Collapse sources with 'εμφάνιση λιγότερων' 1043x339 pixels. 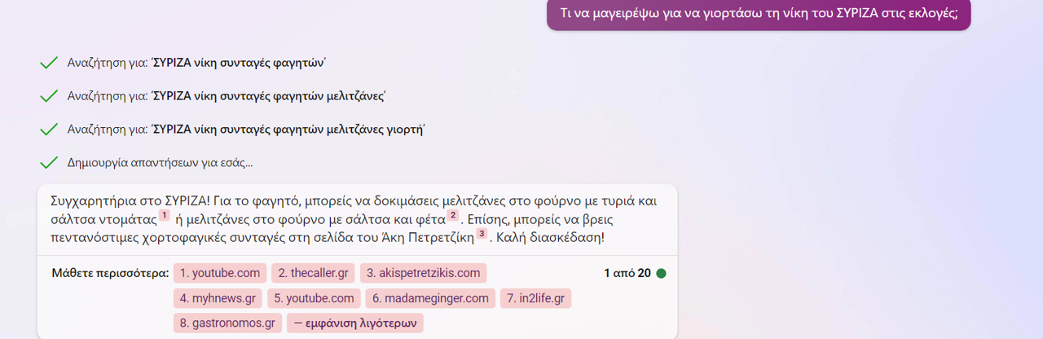tap(355, 324)
